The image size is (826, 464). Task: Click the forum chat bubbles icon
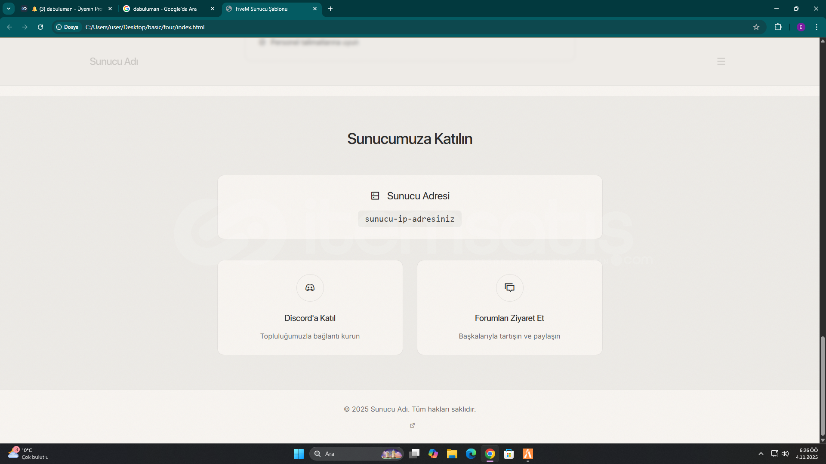[509, 288]
